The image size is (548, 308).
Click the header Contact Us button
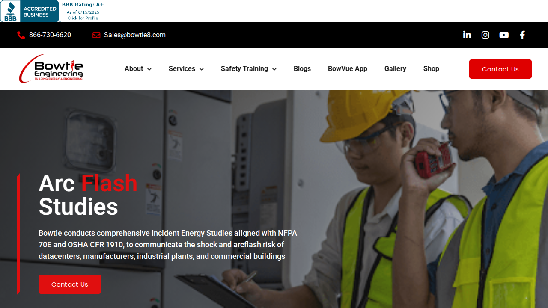coord(500,69)
